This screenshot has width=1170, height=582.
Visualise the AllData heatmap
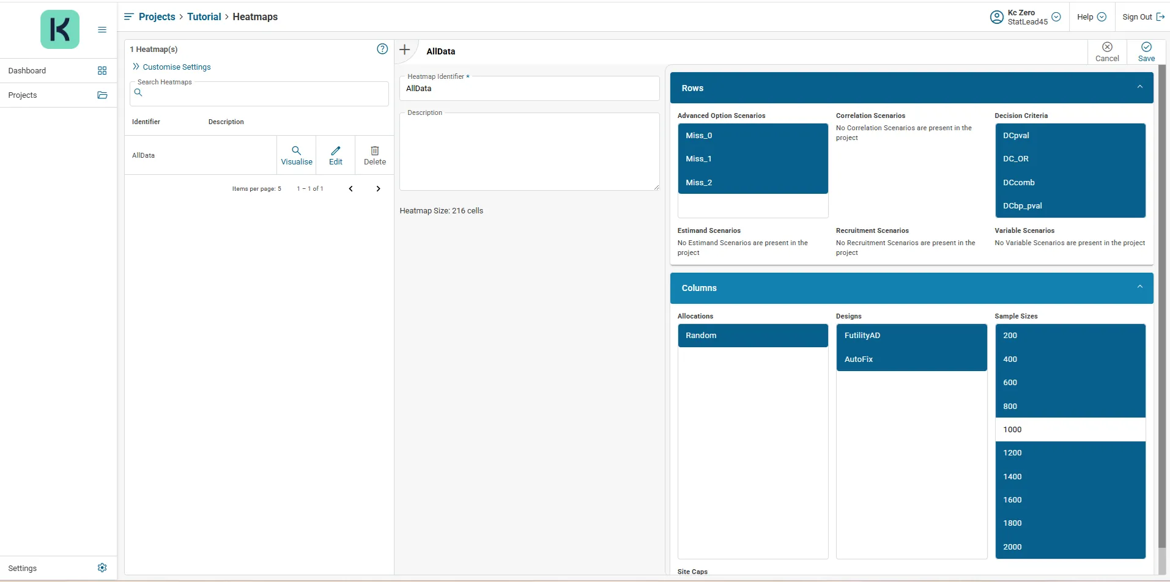tap(297, 155)
